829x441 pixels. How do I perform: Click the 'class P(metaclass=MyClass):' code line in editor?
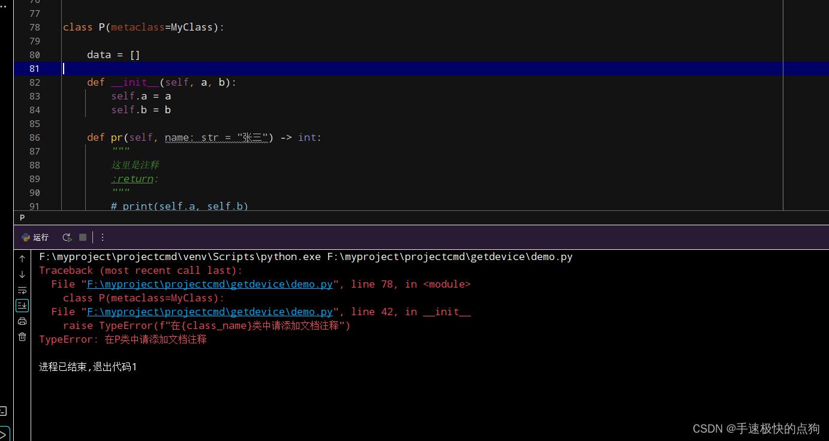143,28
